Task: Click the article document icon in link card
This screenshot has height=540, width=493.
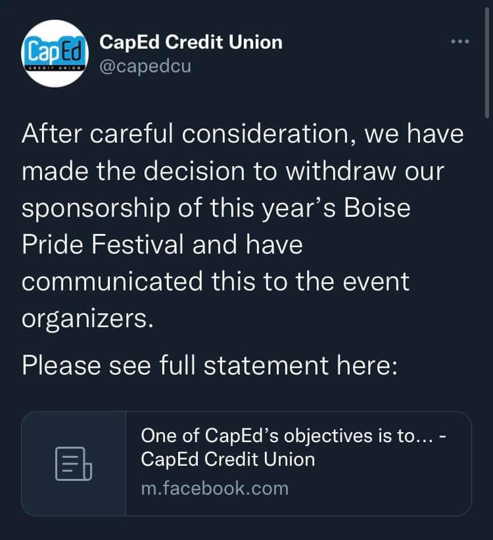Action: click(x=74, y=464)
